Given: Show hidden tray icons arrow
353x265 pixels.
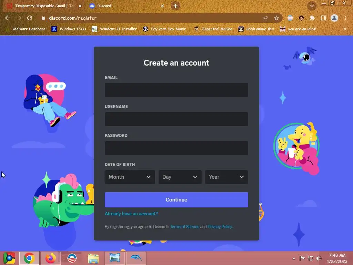Looking at the screenshot, I should [x=294, y=258].
